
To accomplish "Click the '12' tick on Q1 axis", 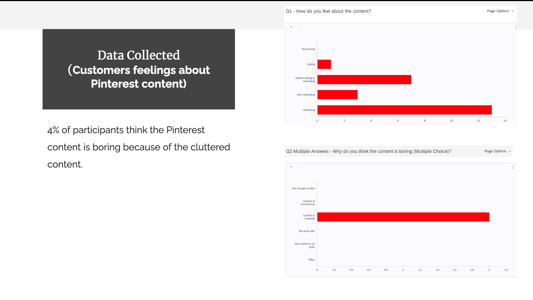I will [x=478, y=121].
